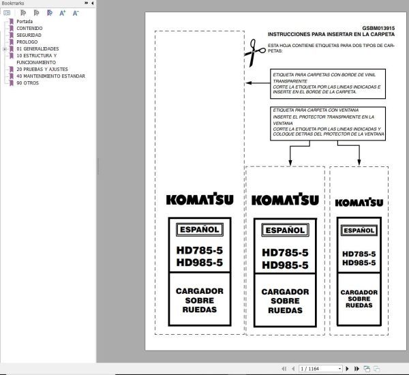Open 40 MANTENIMIENTO ESTANDAR bookmark
This screenshot has height=375, width=409.
(x=51, y=76)
